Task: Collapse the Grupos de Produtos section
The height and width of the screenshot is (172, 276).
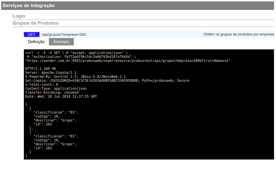Action: tap(35, 23)
